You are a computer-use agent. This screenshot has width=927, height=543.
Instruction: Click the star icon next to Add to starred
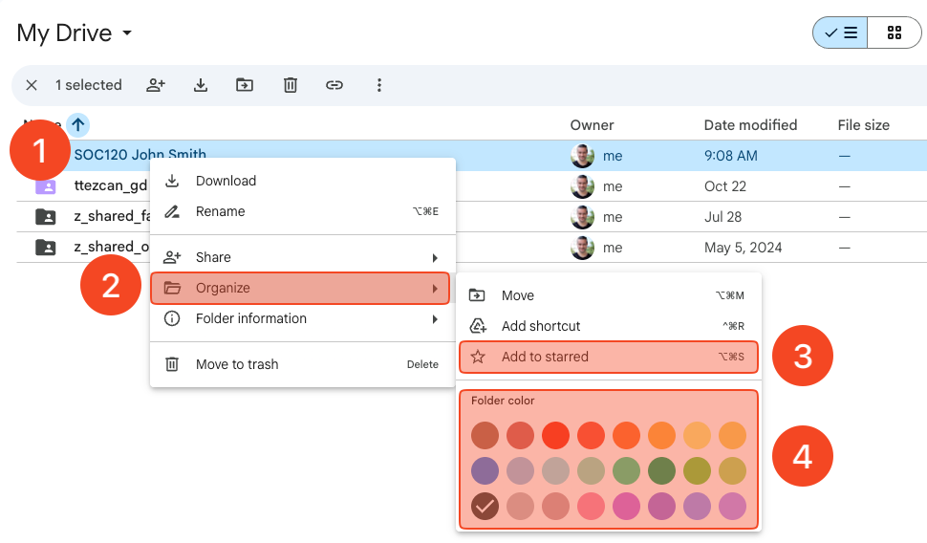pos(478,357)
